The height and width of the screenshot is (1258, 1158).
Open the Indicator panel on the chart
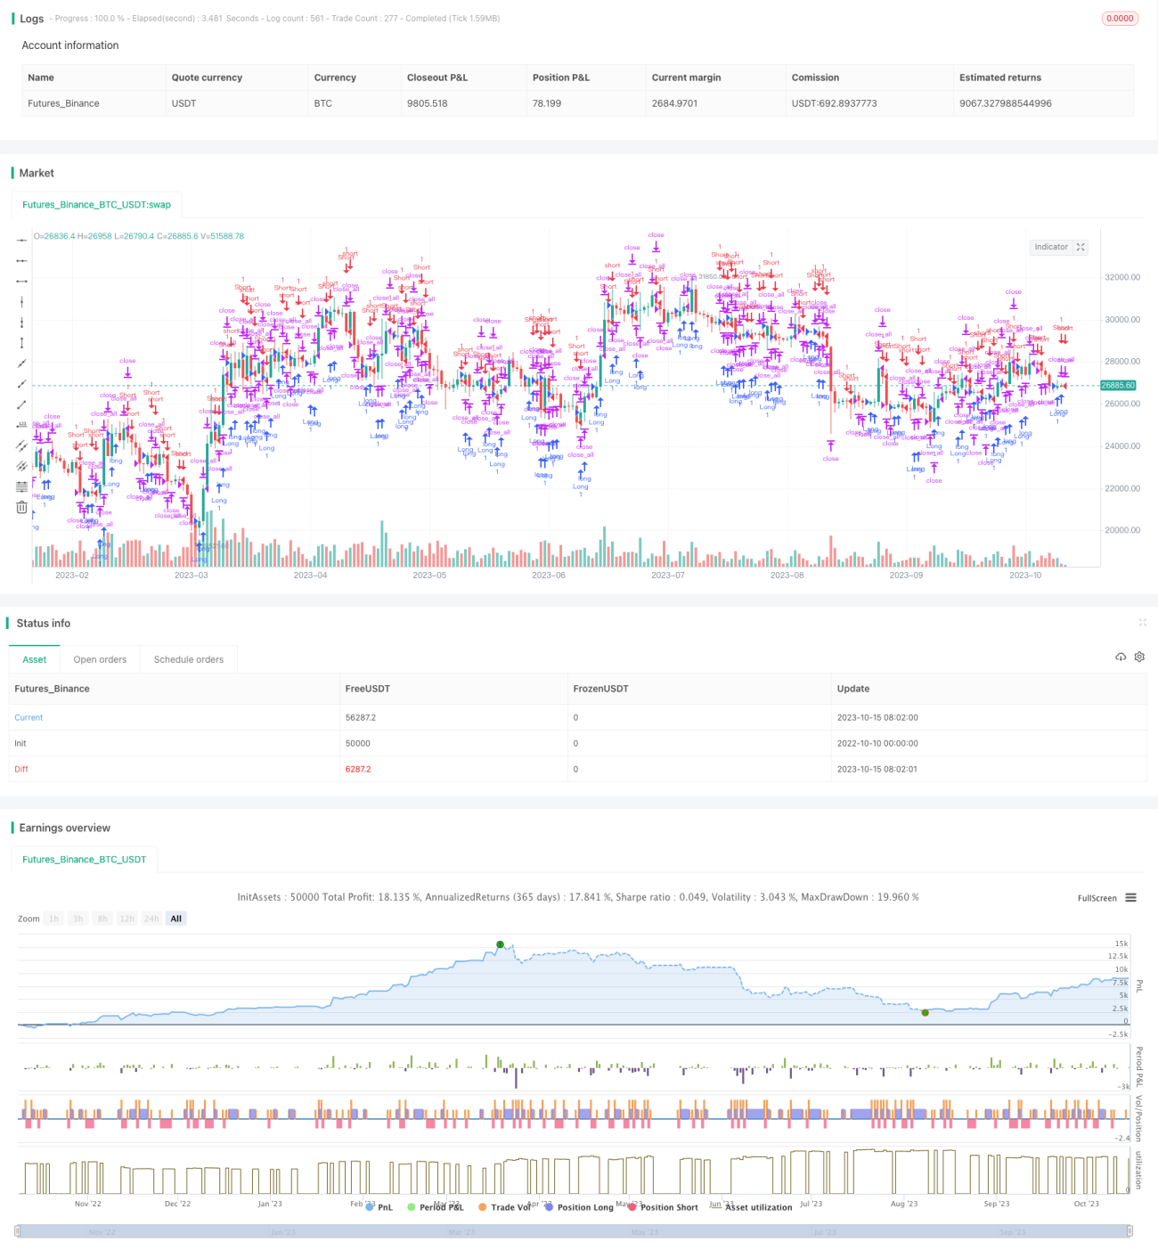point(1051,247)
